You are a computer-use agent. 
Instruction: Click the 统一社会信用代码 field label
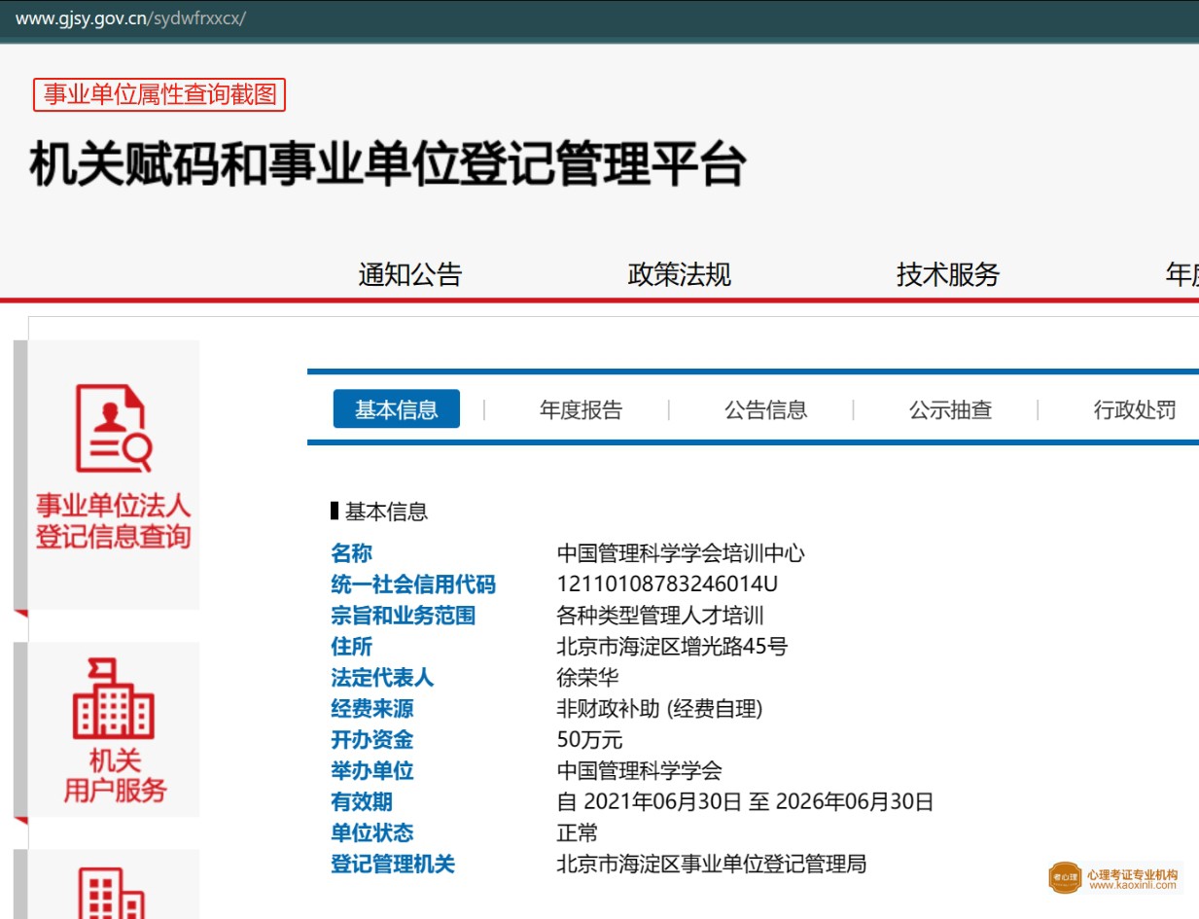tap(413, 585)
